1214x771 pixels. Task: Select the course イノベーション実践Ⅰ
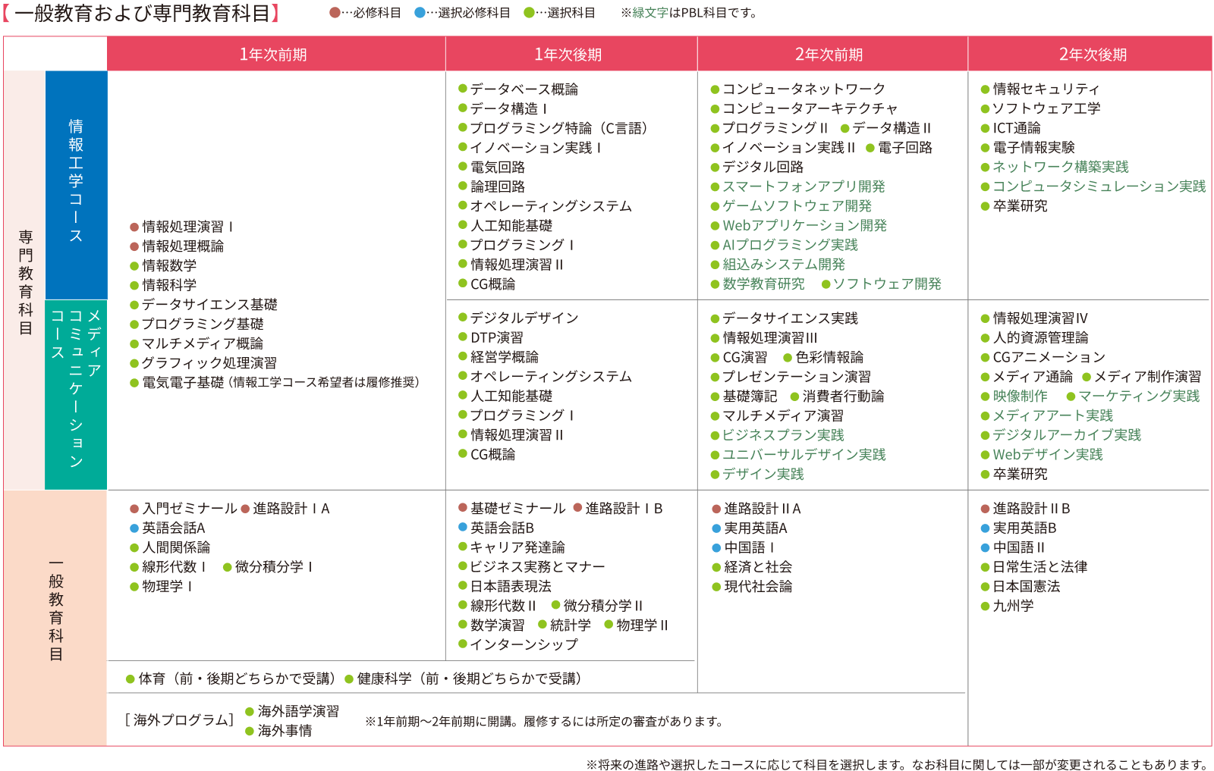click(x=530, y=148)
